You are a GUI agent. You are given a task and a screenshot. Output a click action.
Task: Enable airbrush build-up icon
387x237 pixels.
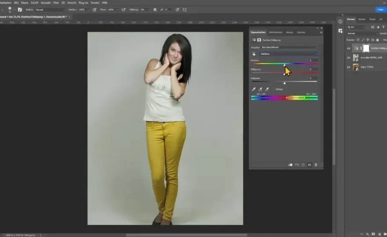click(124, 10)
